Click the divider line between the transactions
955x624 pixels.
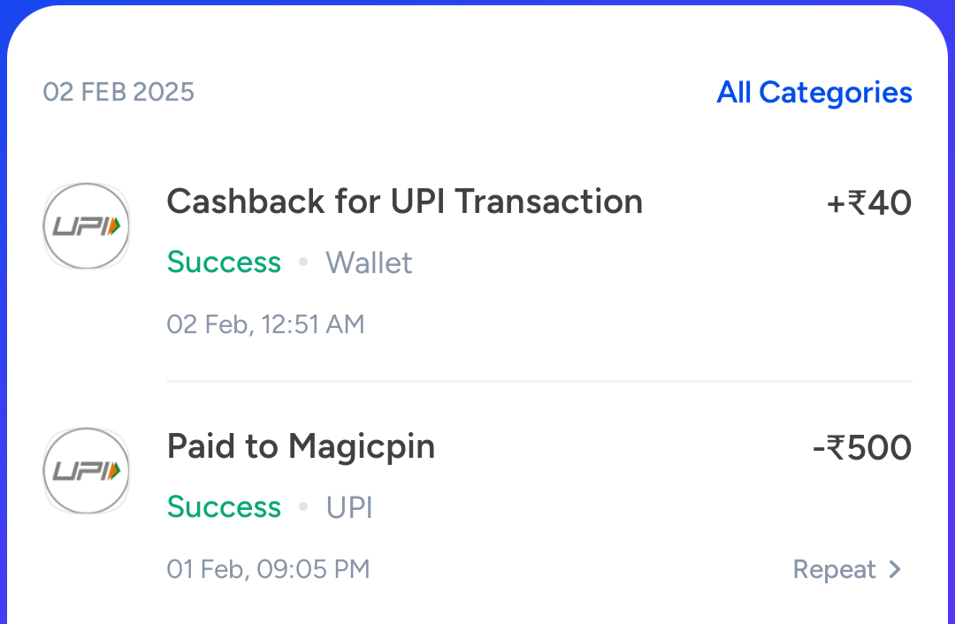click(539, 381)
